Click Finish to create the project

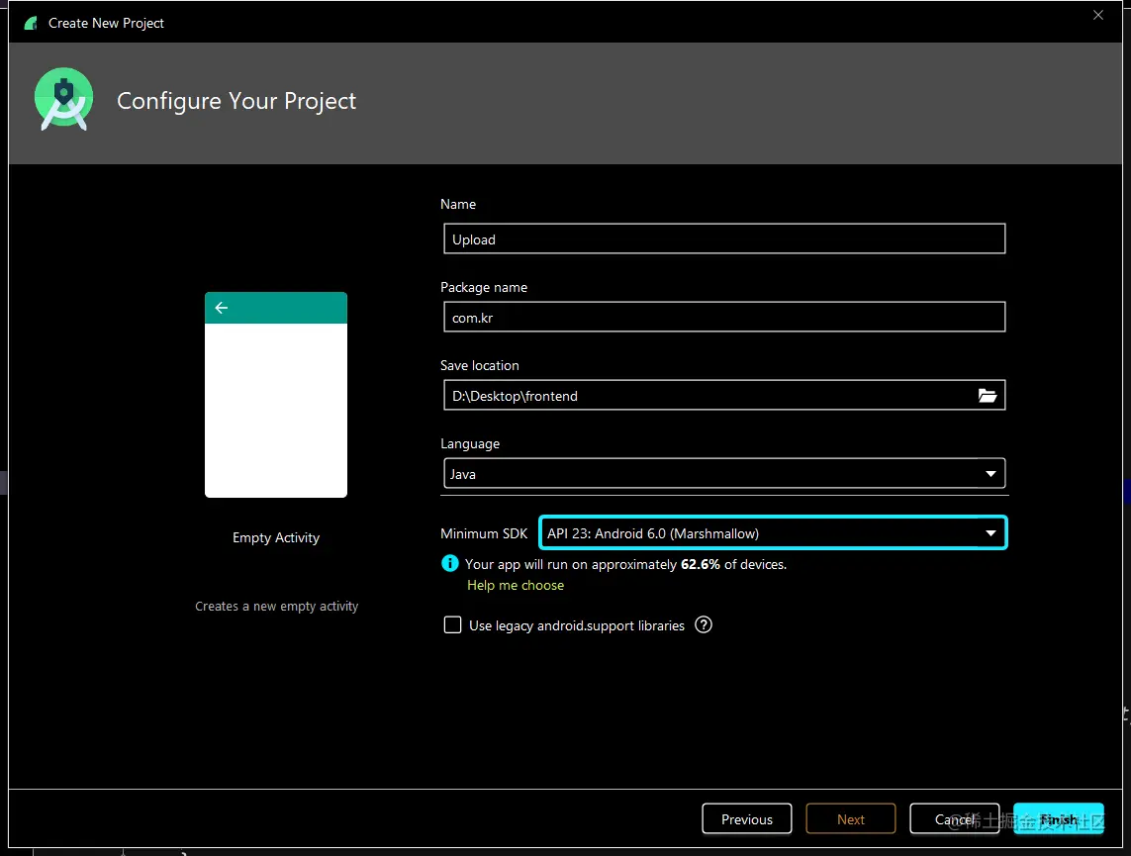click(1058, 818)
